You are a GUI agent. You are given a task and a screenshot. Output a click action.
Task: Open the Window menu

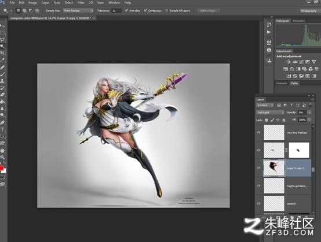[114, 3]
